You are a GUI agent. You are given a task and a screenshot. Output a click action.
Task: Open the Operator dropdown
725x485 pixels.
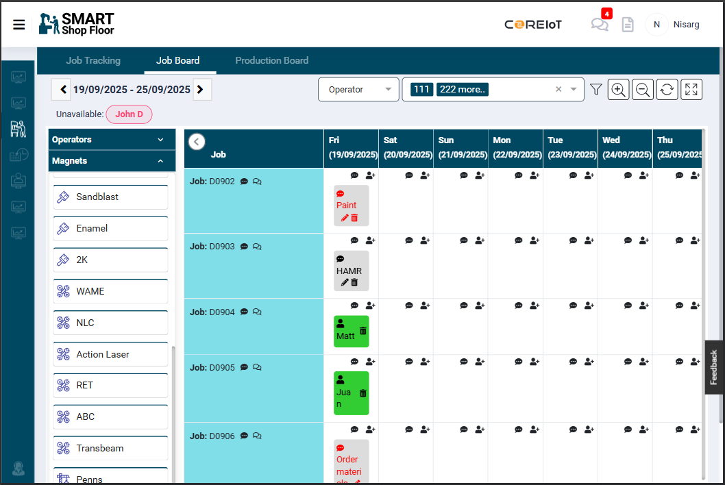coord(358,90)
